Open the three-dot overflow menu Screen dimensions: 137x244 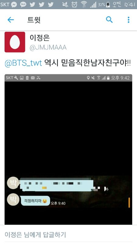(x=128, y=20)
